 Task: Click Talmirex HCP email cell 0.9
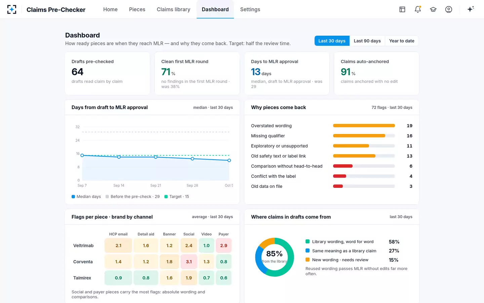(x=118, y=278)
